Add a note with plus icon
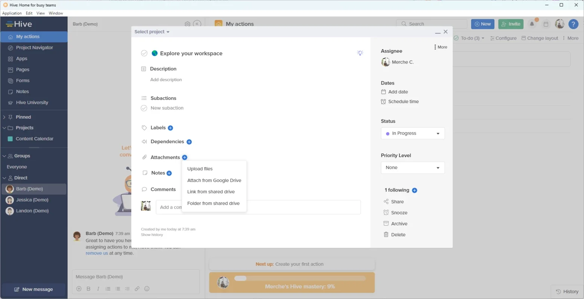Screen dimensions: 584x299 [169, 173]
